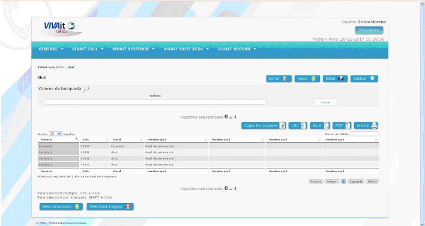
Task: Export table as PDF
Action: [342, 125]
